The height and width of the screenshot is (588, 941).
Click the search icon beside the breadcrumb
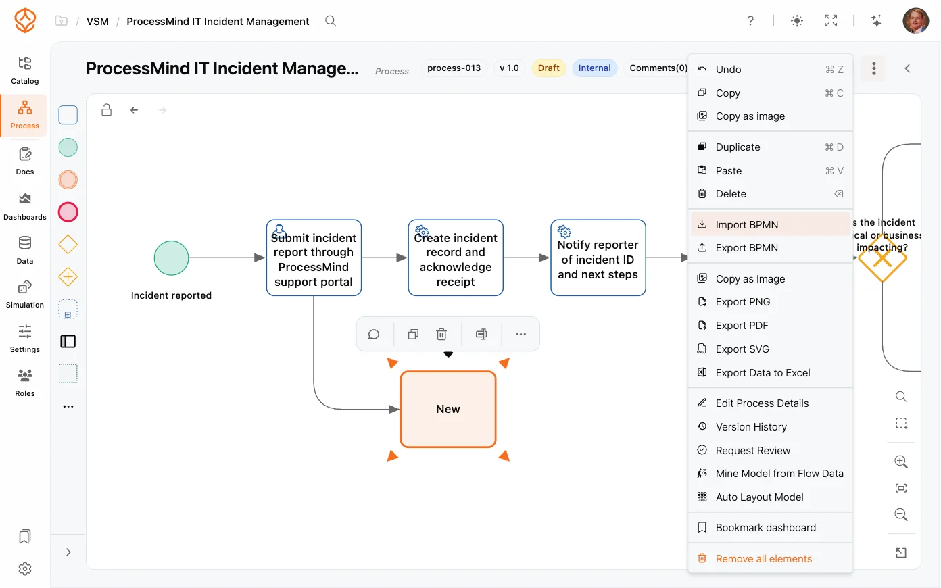click(331, 21)
